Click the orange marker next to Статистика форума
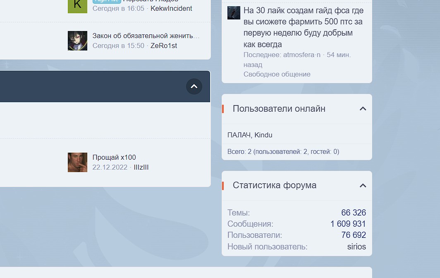Viewport: 440px width, 278px height. pos(224,186)
